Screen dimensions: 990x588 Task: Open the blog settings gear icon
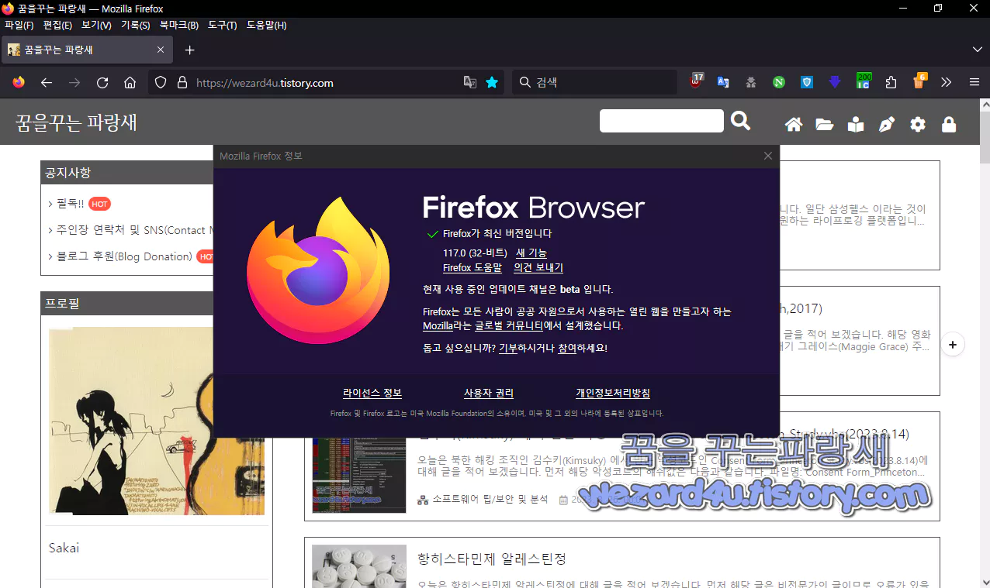pyautogui.click(x=917, y=124)
